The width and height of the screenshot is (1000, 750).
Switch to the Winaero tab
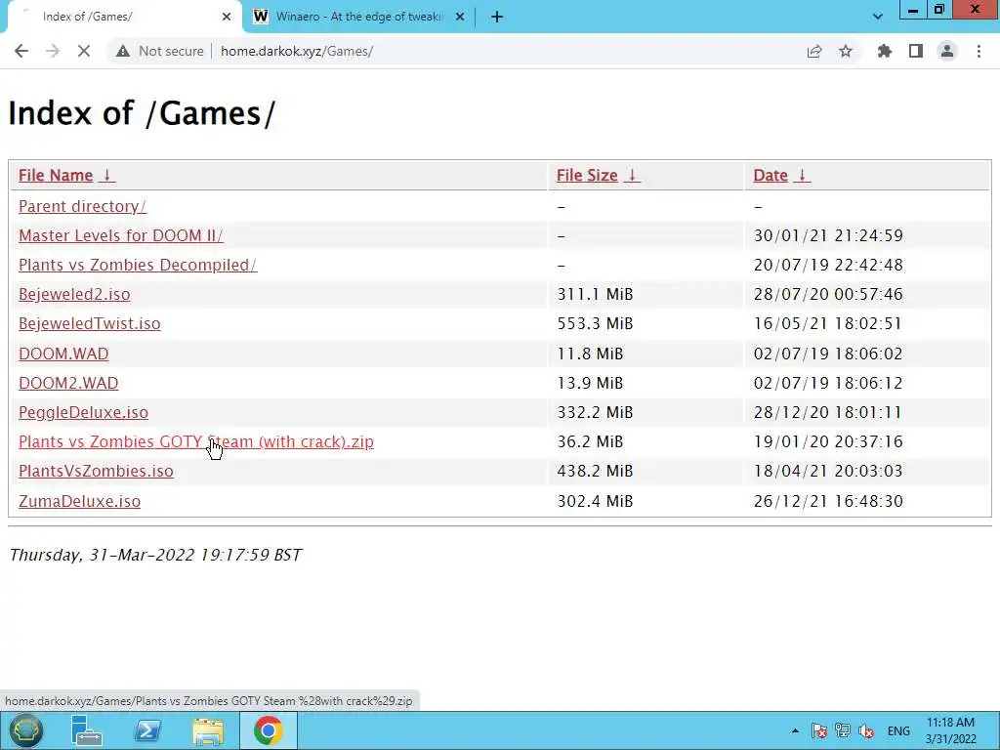(x=359, y=17)
